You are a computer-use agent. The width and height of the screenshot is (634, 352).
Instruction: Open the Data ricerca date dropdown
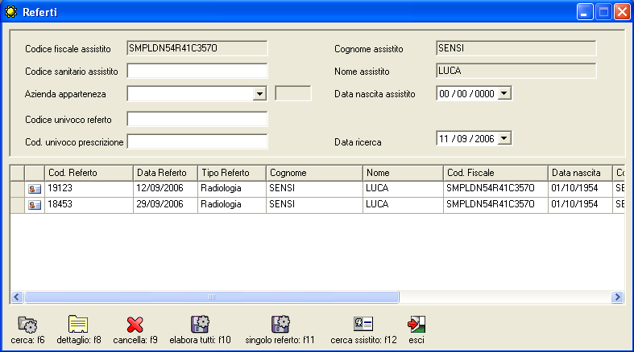pyautogui.click(x=504, y=139)
